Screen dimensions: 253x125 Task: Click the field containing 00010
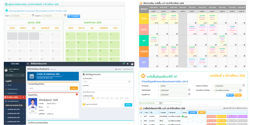[174, 86]
